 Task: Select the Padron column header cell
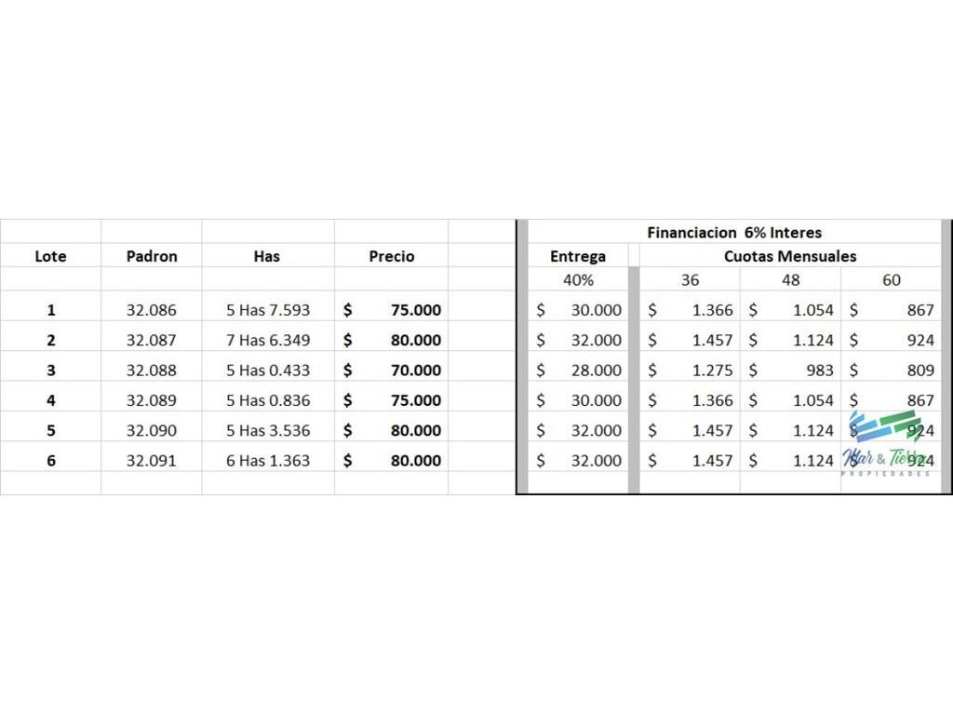pyautogui.click(x=152, y=256)
